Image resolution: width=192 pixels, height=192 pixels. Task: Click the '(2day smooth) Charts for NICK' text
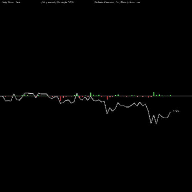click(x=58, y=2)
